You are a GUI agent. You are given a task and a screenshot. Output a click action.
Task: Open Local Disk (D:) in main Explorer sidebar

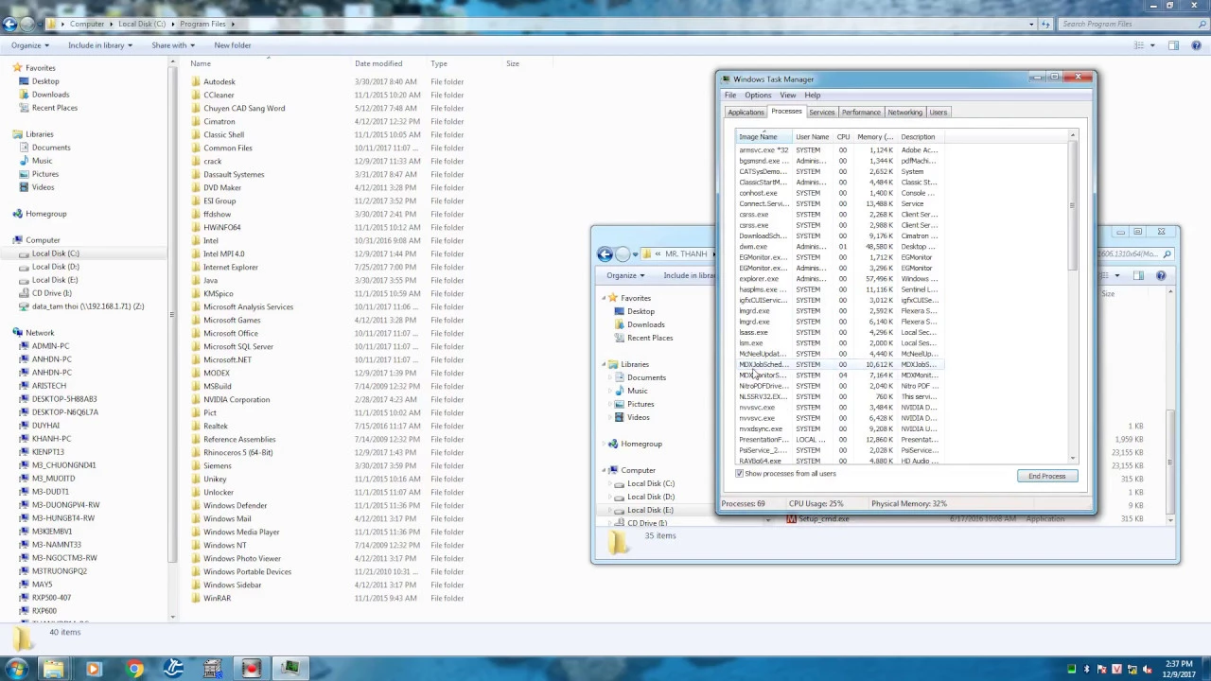(x=55, y=267)
